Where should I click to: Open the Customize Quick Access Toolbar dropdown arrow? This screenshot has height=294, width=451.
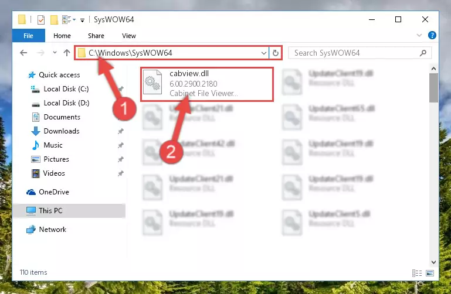pyautogui.click(x=82, y=20)
